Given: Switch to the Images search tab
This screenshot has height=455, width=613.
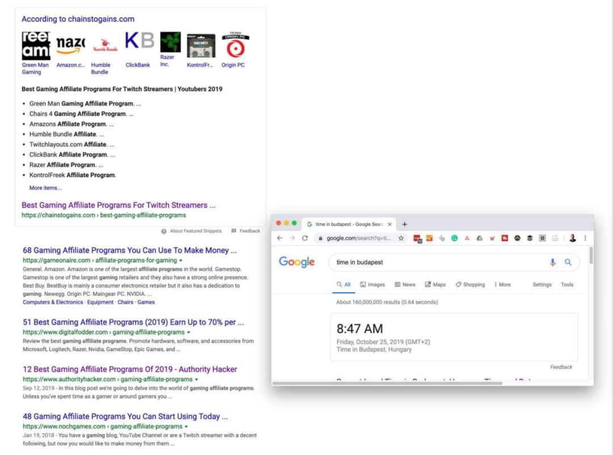Looking at the screenshot, I should click(376, 284).
